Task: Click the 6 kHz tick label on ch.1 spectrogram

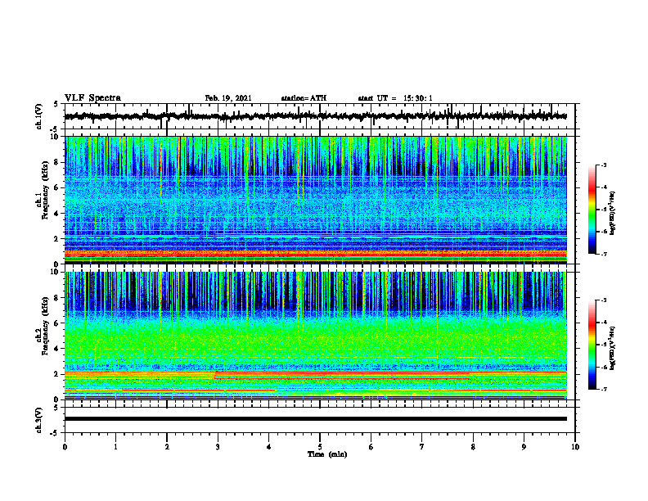Action: pos(57,188)
